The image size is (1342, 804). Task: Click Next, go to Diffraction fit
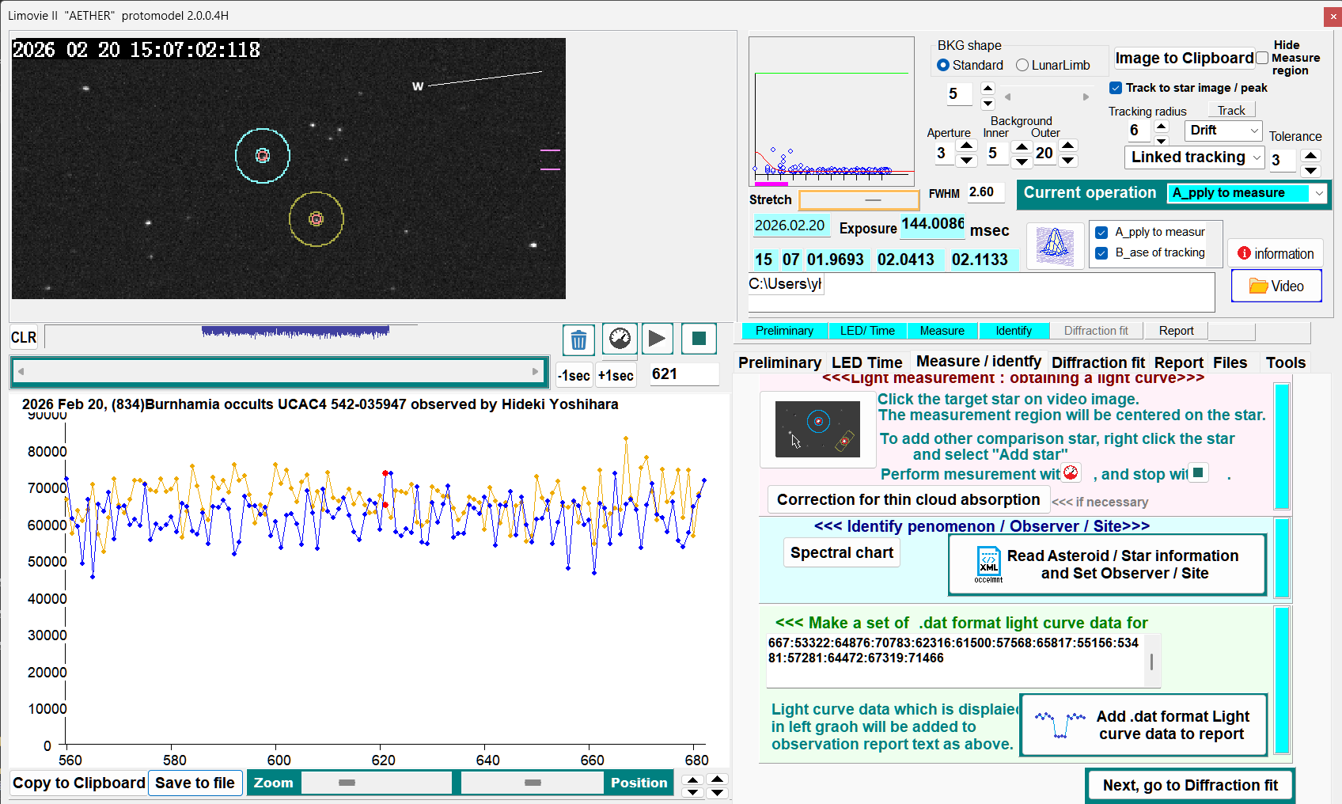click(x=1189, y=785)
